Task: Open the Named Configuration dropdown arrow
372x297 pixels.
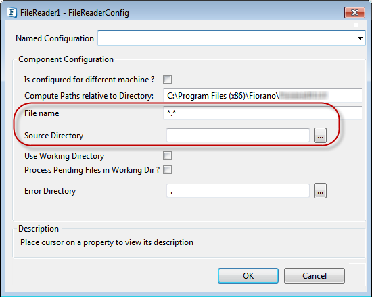Action: click(360, 38)
